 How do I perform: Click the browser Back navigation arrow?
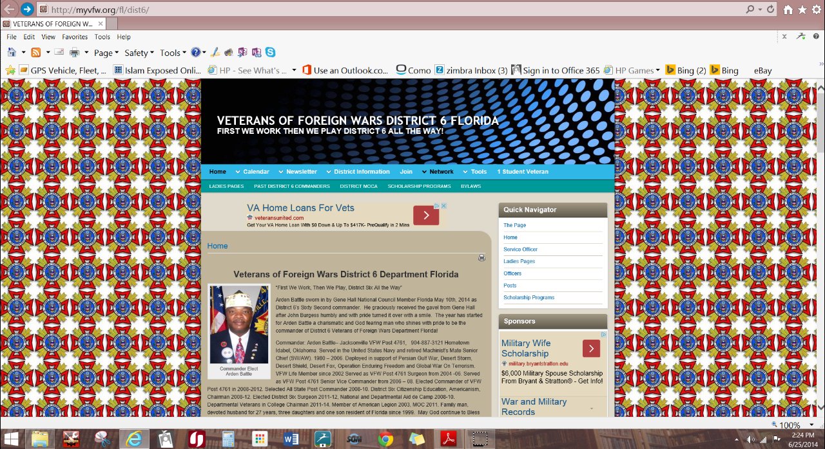[x=9, y=10]
